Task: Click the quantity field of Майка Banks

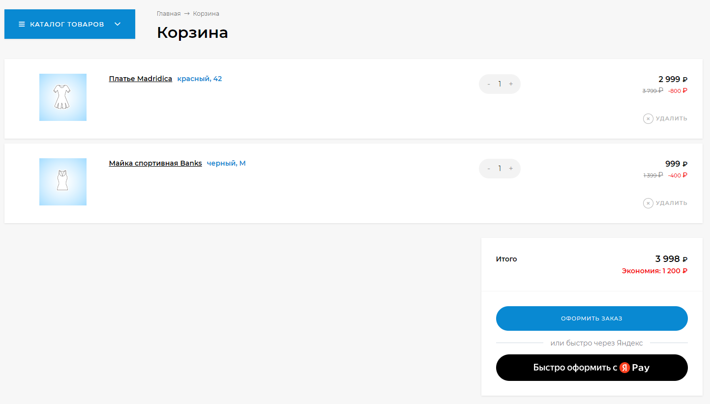Action: coord(500,169)
